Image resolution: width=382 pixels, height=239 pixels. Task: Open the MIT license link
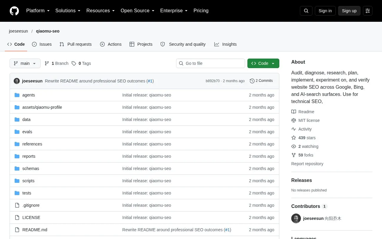tap(305, 120)
